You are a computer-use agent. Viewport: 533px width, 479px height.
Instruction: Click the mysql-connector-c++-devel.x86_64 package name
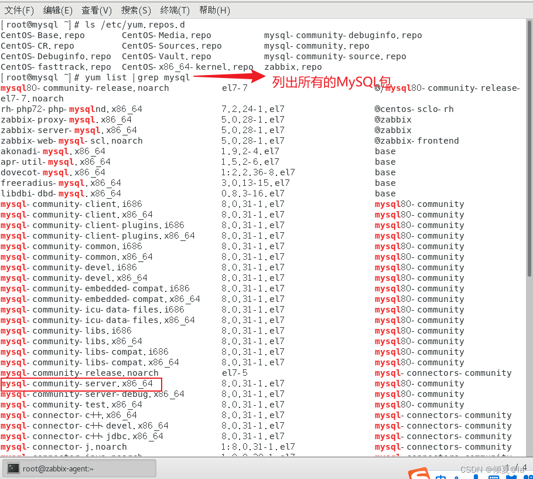click(85, 426)
